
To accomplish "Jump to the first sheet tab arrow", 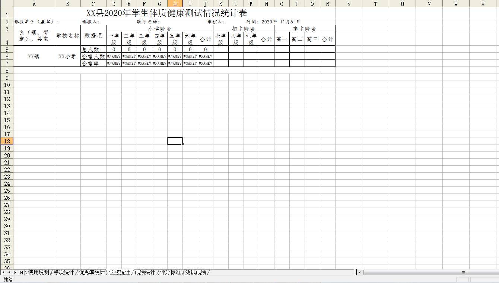I will click(3, 273).
